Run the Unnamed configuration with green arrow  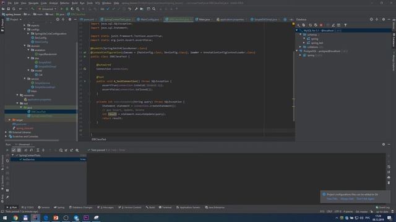click(61, 9)
